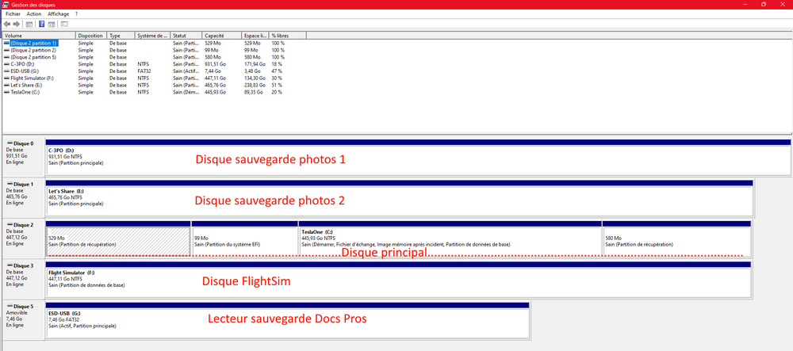
Task: Click the Forward arrow in the toolbar
Action: [x=17, y=25]
